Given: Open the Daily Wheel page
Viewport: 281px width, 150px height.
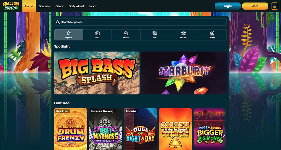Looking at the screenshot, I should coord(76,6).
